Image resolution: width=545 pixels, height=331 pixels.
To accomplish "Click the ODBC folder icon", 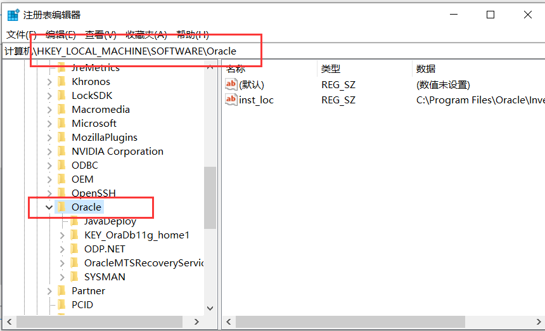I will pyautogui.click(x=61, y=165).
